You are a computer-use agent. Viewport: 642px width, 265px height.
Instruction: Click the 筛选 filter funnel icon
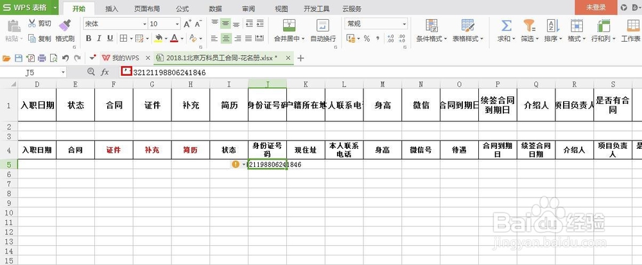click(x=530, y=26)
